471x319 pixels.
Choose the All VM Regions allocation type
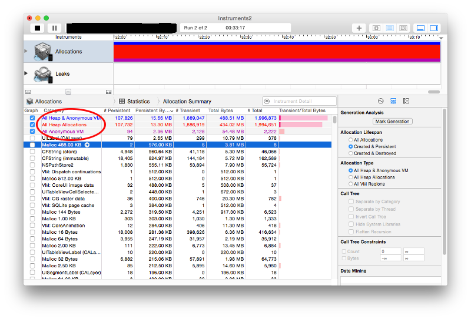pos(350,184)
